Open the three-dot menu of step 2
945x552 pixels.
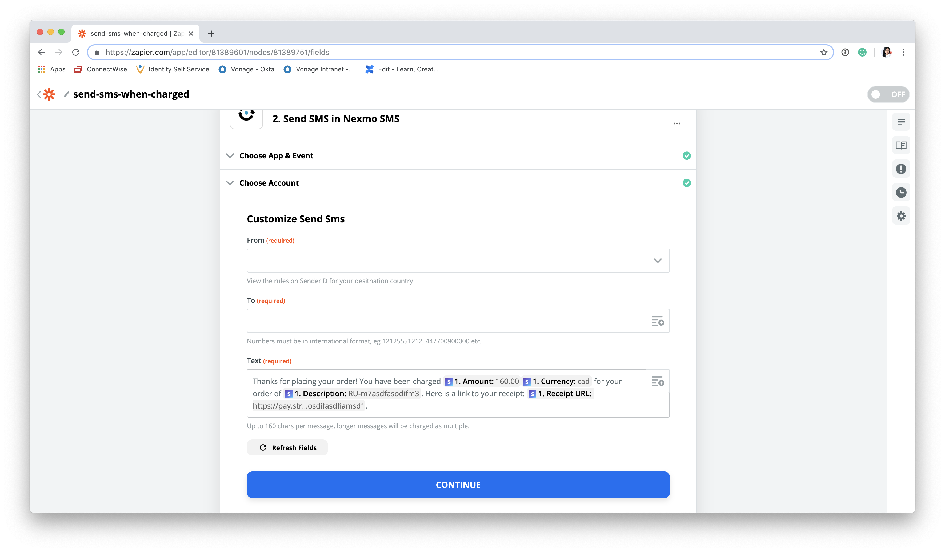tap(676, 123)
